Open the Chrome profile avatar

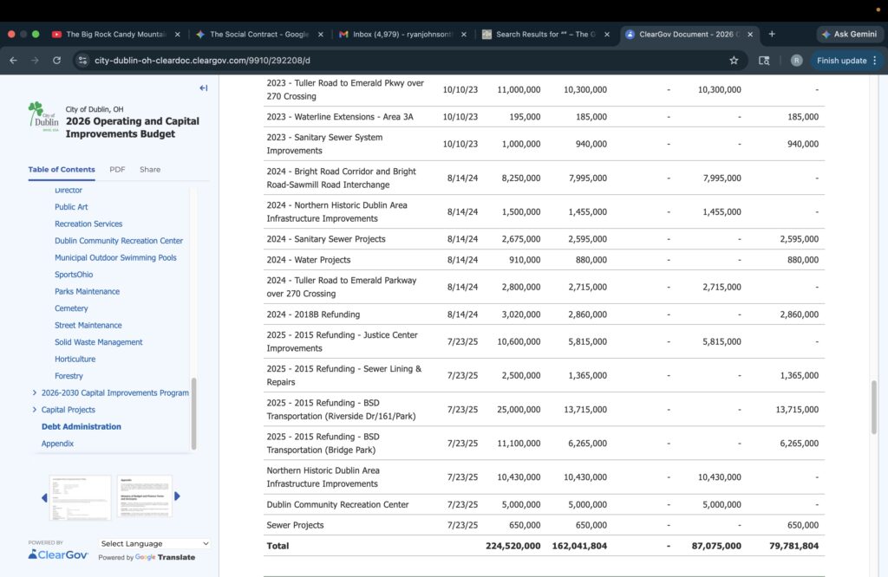coord(796,61)
